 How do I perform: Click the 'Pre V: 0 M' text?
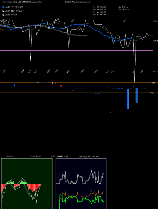coord(124,9)
